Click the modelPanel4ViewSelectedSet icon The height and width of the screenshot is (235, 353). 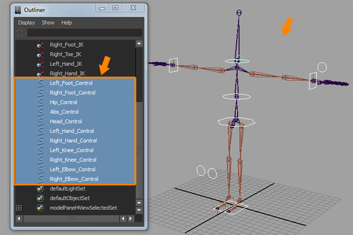point(40,208)
